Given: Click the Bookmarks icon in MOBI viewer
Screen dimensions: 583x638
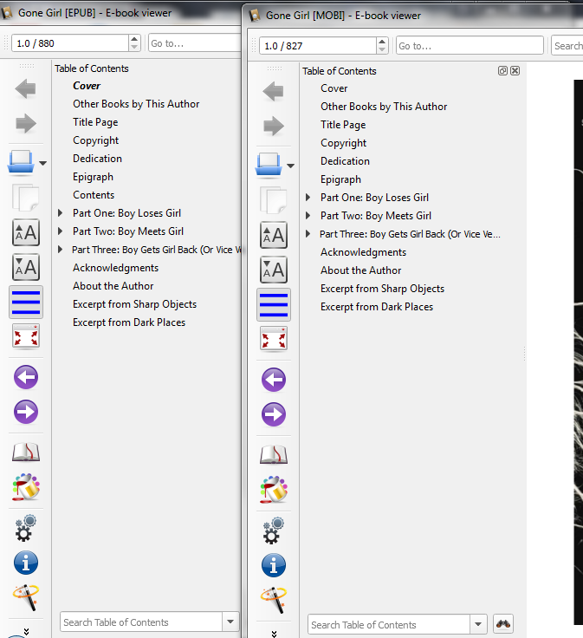Looking at the screenshot, I should [274, 454].
